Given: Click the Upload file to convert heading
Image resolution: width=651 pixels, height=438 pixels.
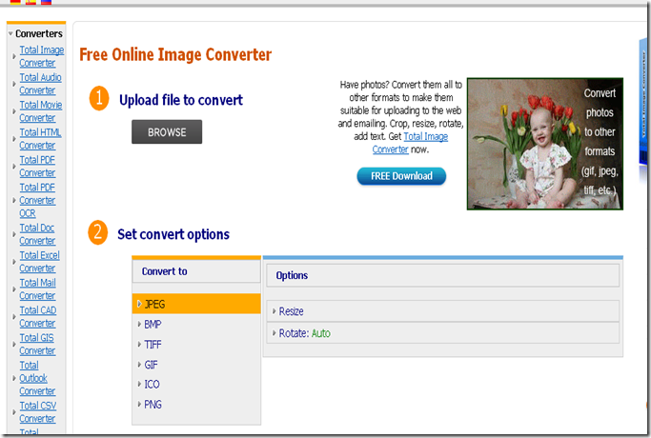Looking at the screenshot, I should tap(180, 100).
